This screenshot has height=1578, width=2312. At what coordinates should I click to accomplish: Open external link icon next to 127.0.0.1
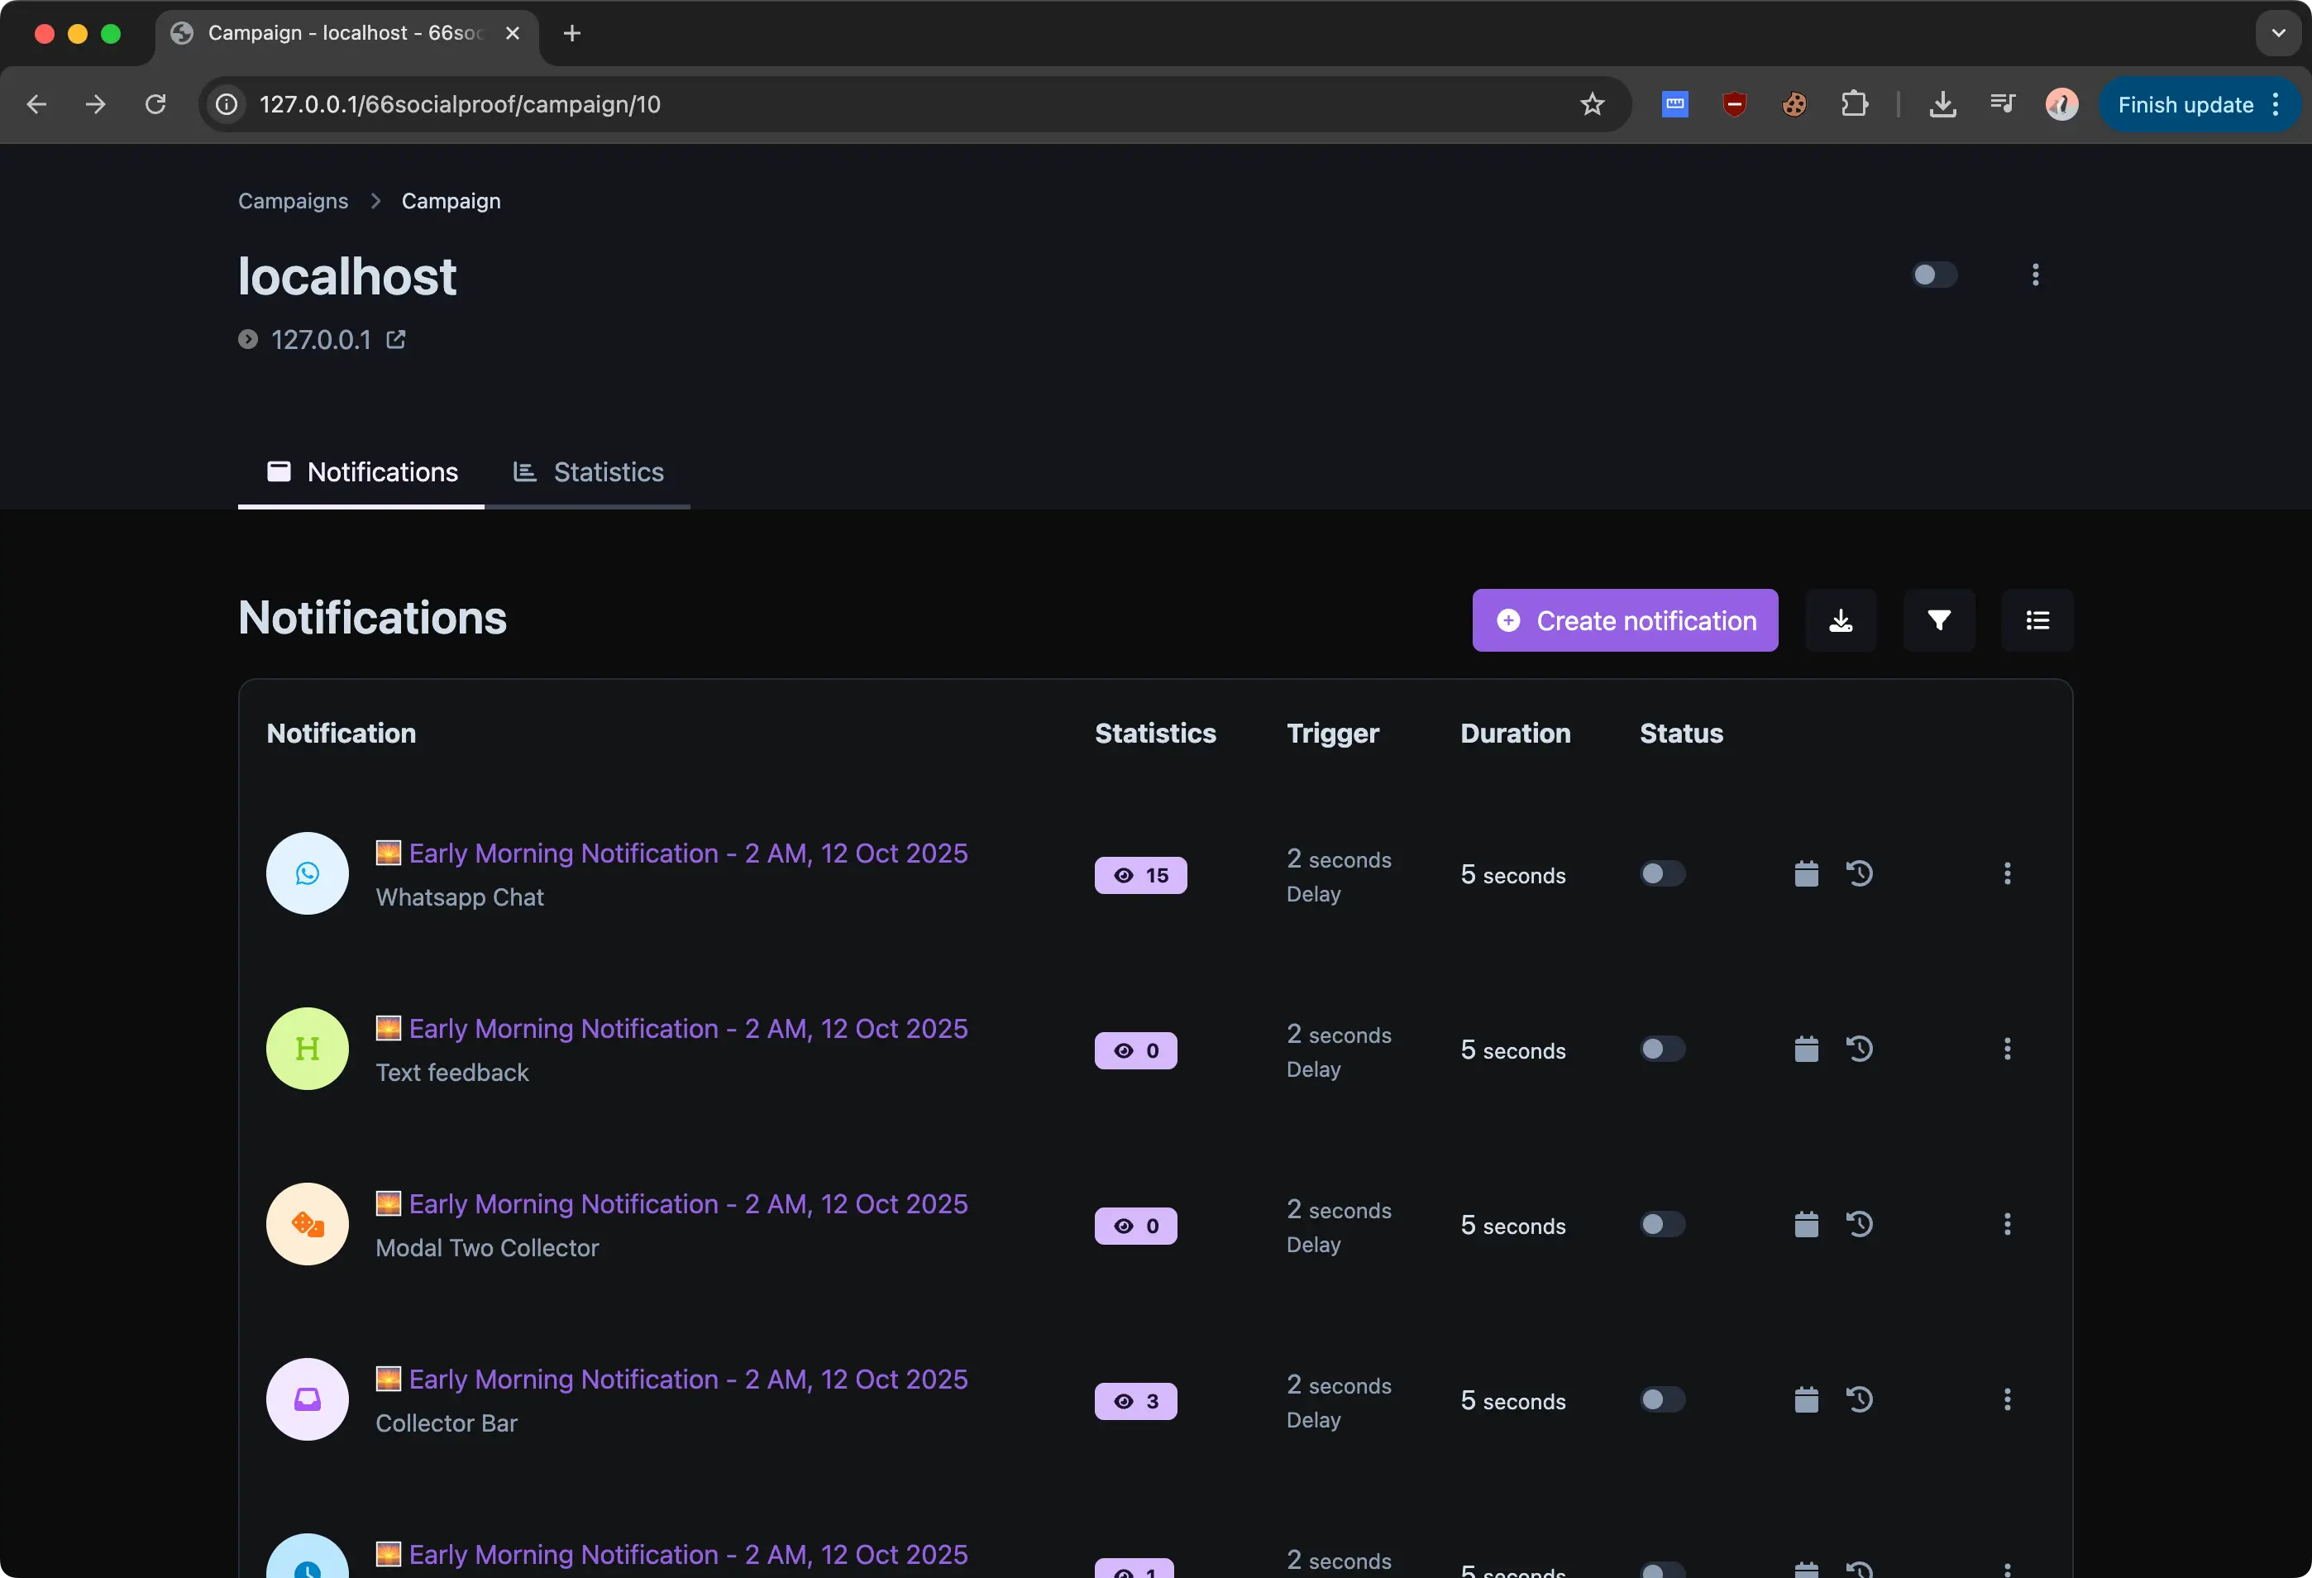(x=396, y=340)
